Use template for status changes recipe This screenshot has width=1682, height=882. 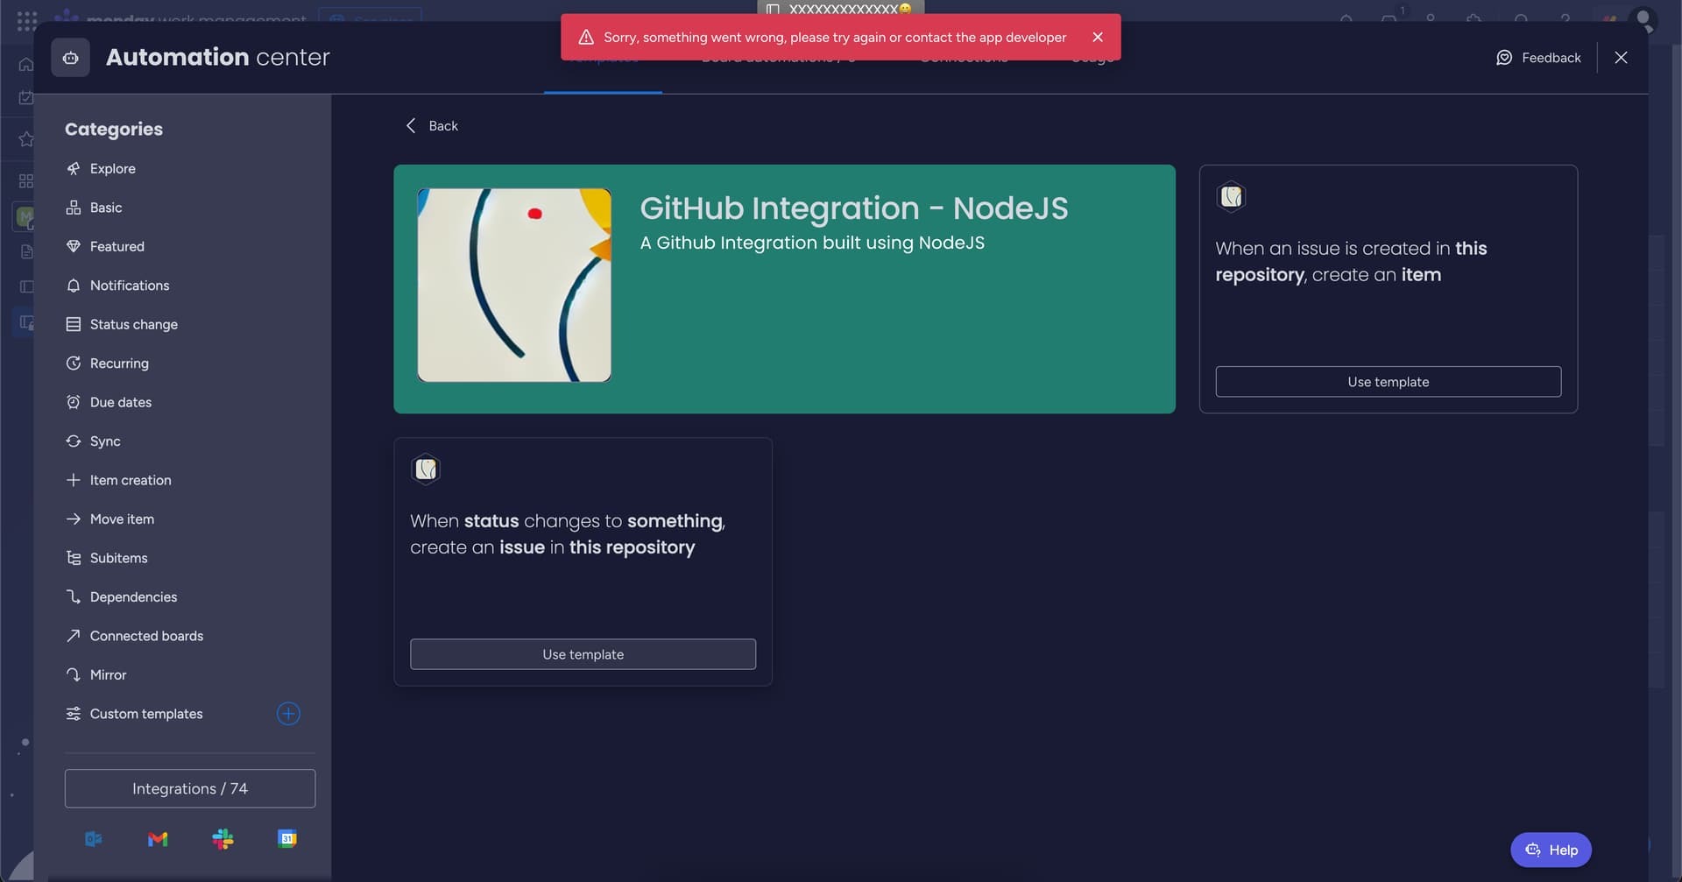coord(583,654)
